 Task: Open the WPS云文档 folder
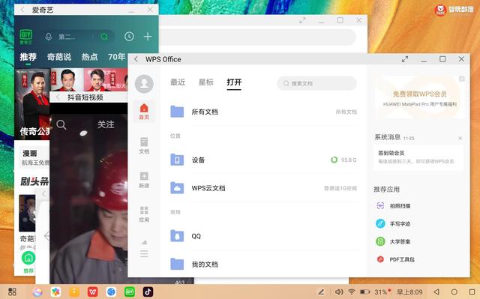pyautogui.click(x=263, y=188)
